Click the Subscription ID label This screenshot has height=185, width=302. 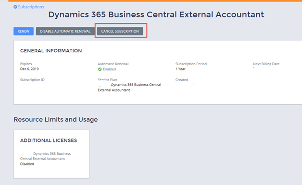32,80
